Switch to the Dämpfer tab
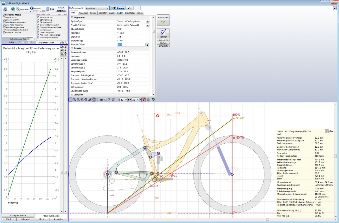This screenshot has height=223, width=339. click(x=103, y=13)
